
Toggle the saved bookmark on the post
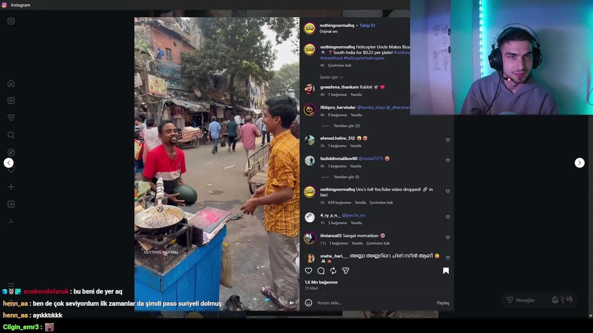[446, 271]
